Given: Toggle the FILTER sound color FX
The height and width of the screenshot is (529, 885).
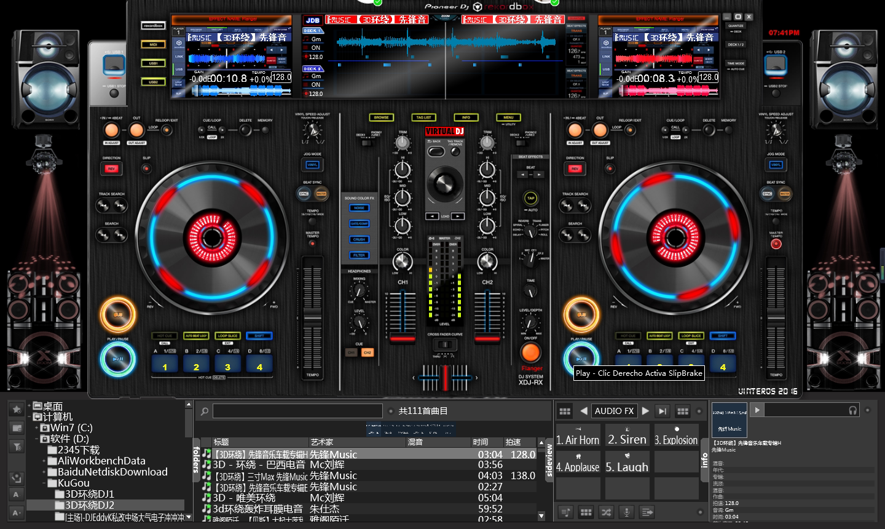Looking at the screenshot, I should click(359, 255).
